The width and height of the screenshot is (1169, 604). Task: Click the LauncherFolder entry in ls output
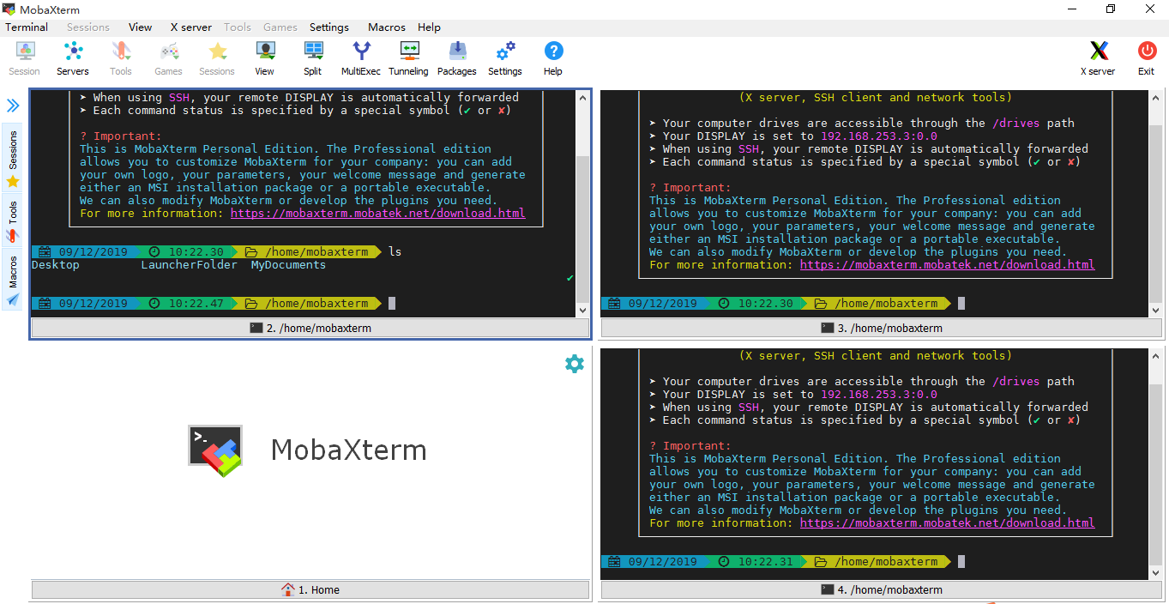point(190,265)
